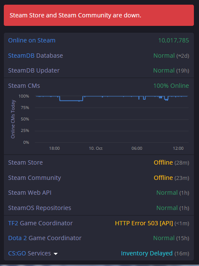199x266 pixels.
Task: Click the Steam Web API row
Action: [99, 193]
